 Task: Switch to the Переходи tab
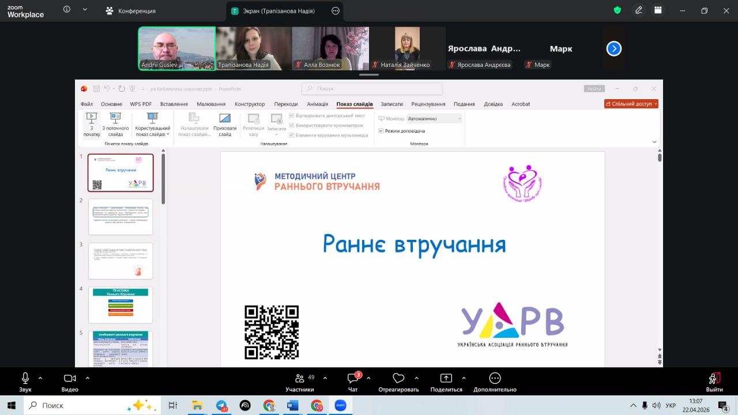286,104
